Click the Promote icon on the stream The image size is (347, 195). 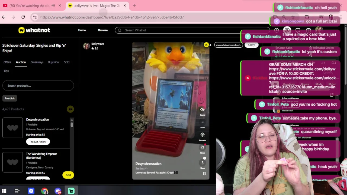tap(202, 135)
